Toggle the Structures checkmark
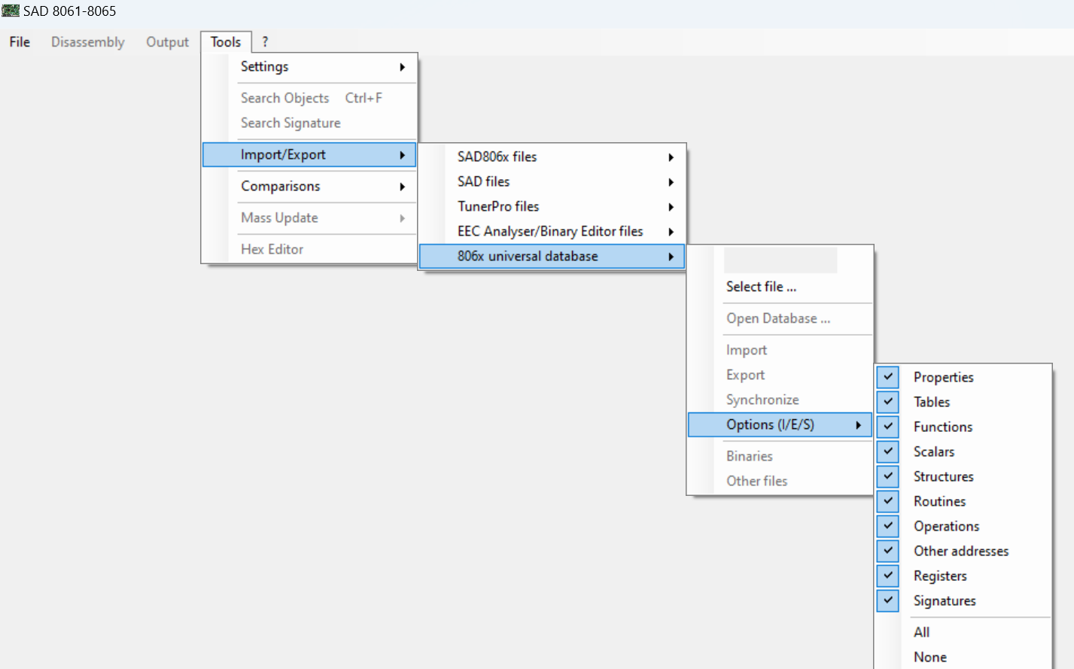The width and height of the screenshot is (1074, 669). point(888,476)
